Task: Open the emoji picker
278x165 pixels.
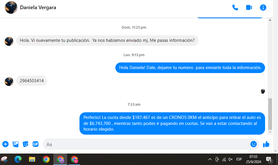Action: pyautogui.click(x=253, y=144)
